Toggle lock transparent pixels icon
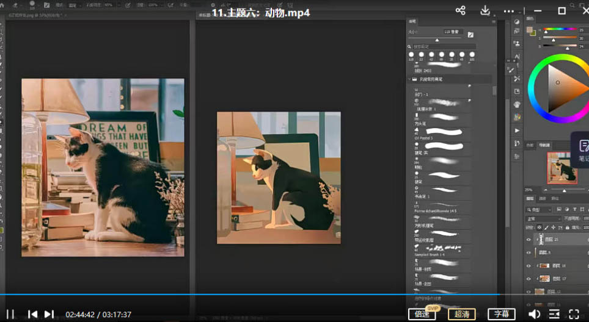The width and height of the screenshot is (589, 322). click(540, 227)
